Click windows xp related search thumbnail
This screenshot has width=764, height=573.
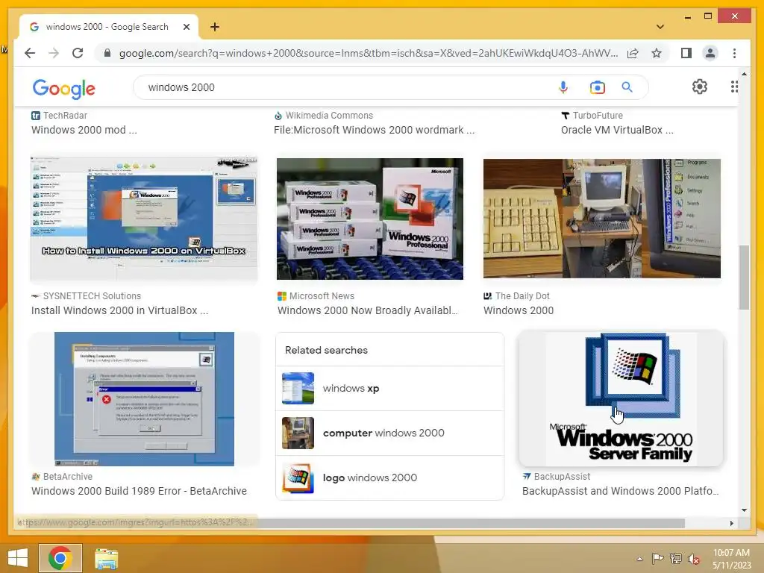pyautogui.click(x=298, y=388)
